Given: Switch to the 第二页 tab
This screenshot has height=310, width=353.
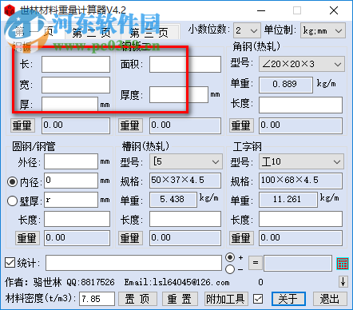Looking at the screenshot, I should (x=92, y=33).
